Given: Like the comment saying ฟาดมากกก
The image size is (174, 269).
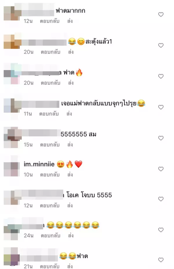Looking at the screenshot, I should pos(161,15).
